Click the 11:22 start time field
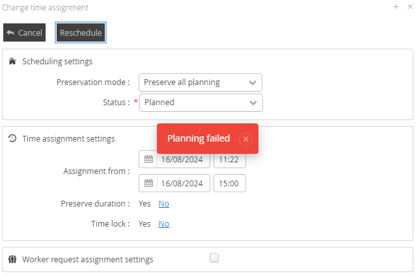The image size is (416, 276). pyautogui.click(x=229, y=159)
